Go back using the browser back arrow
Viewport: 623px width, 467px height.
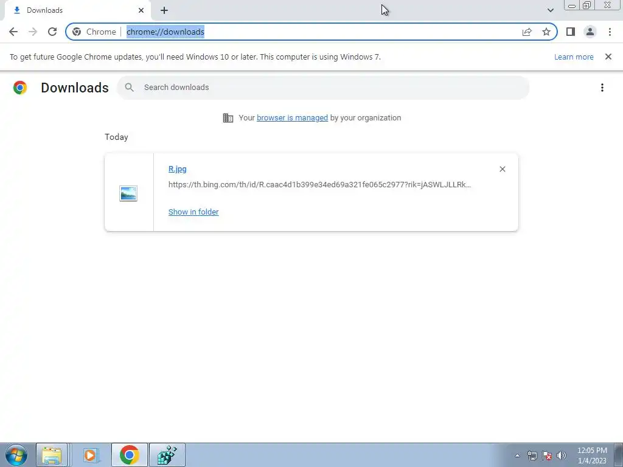13,32
